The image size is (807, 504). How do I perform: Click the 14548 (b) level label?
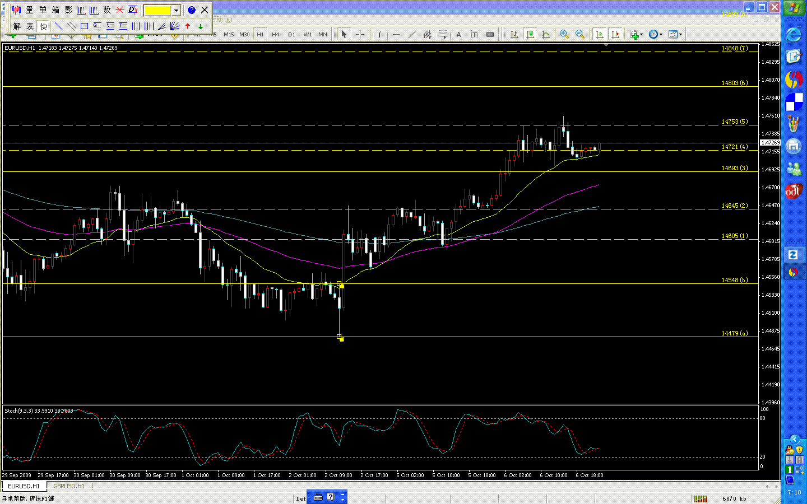click(x=734, y=280)
